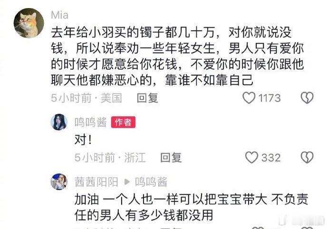Tap the 332 like count
Viewport: 328px width, 229px height.
pos(271,157)
